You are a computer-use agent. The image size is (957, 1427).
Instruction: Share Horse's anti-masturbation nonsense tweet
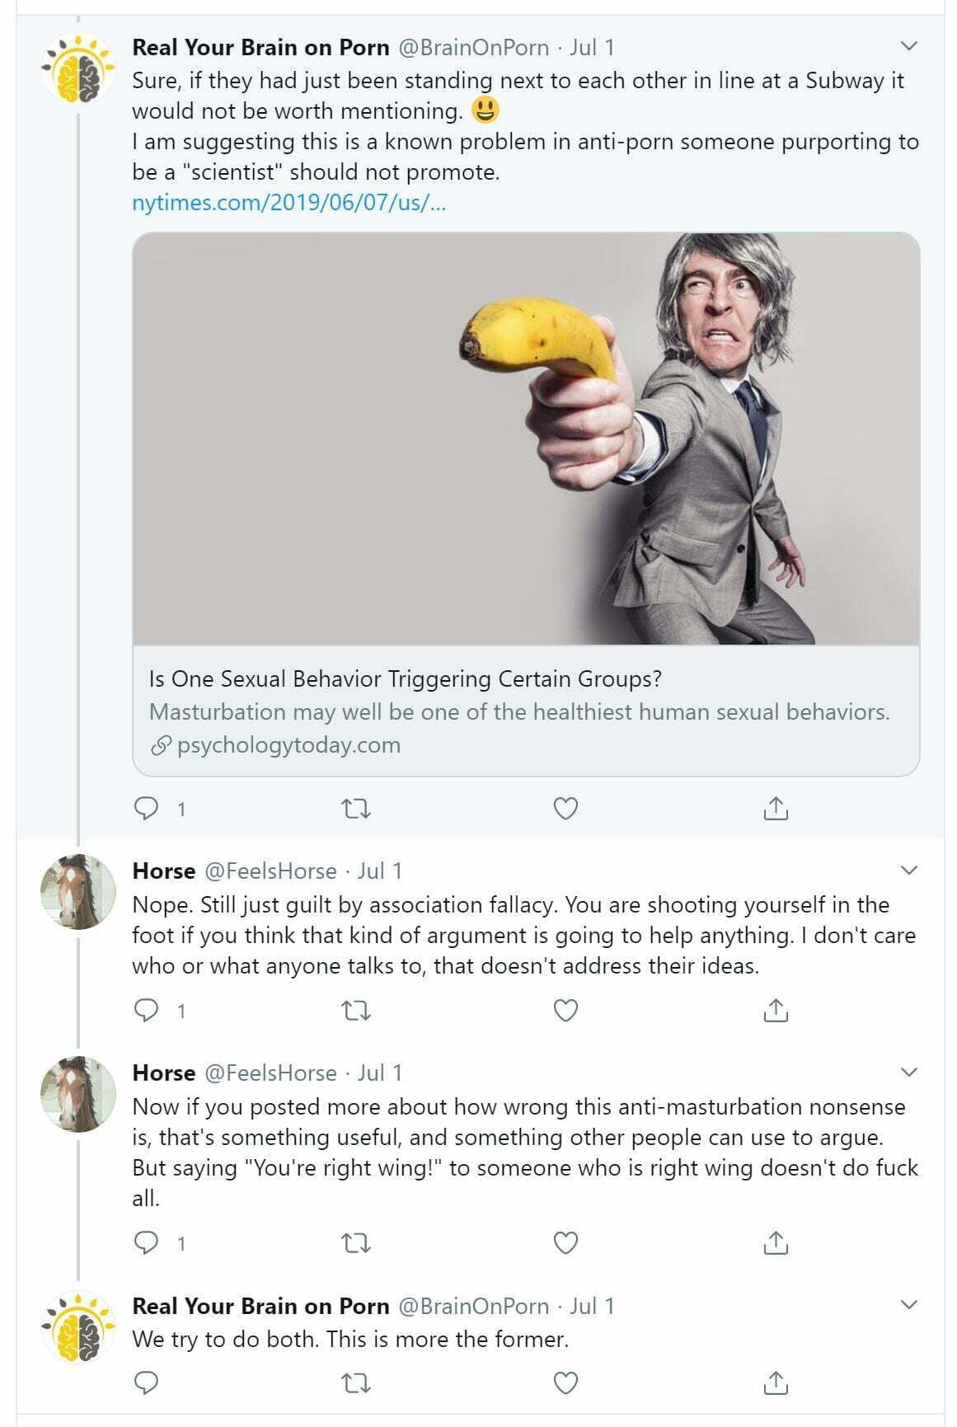click(x=776, y=1242)
